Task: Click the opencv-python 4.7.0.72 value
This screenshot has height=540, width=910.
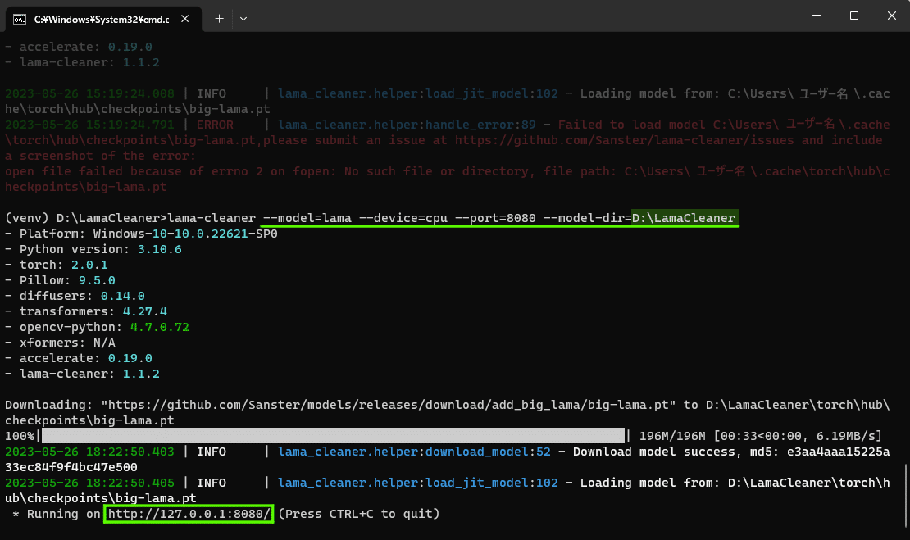Action: click(x=160, y=327)
